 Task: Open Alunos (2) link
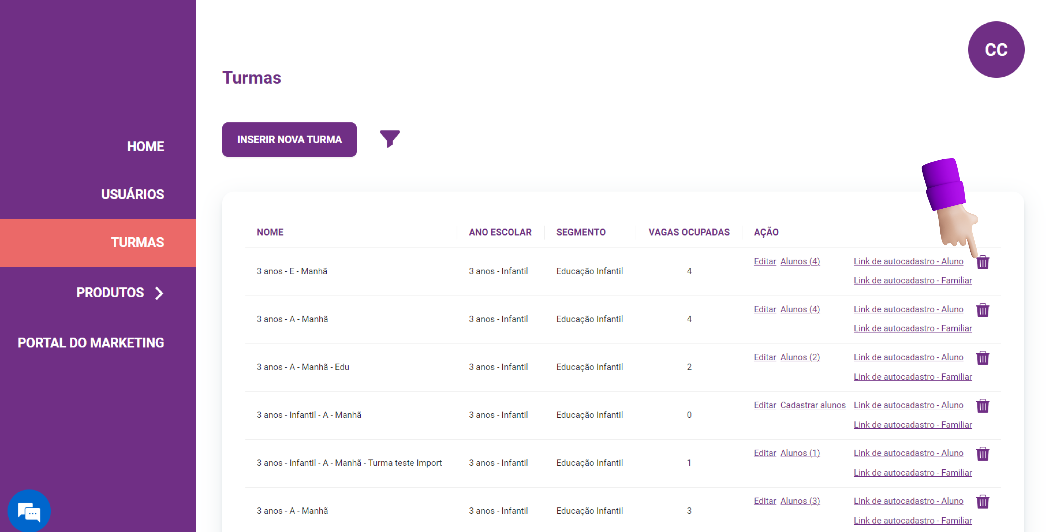click(x=799, y=357)
